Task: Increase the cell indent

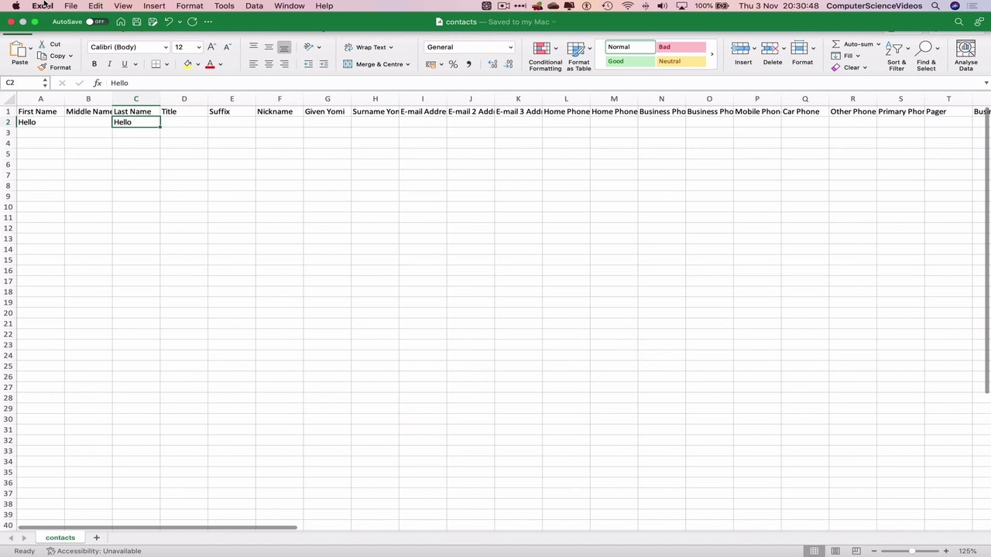Action: tap(324, 64)
